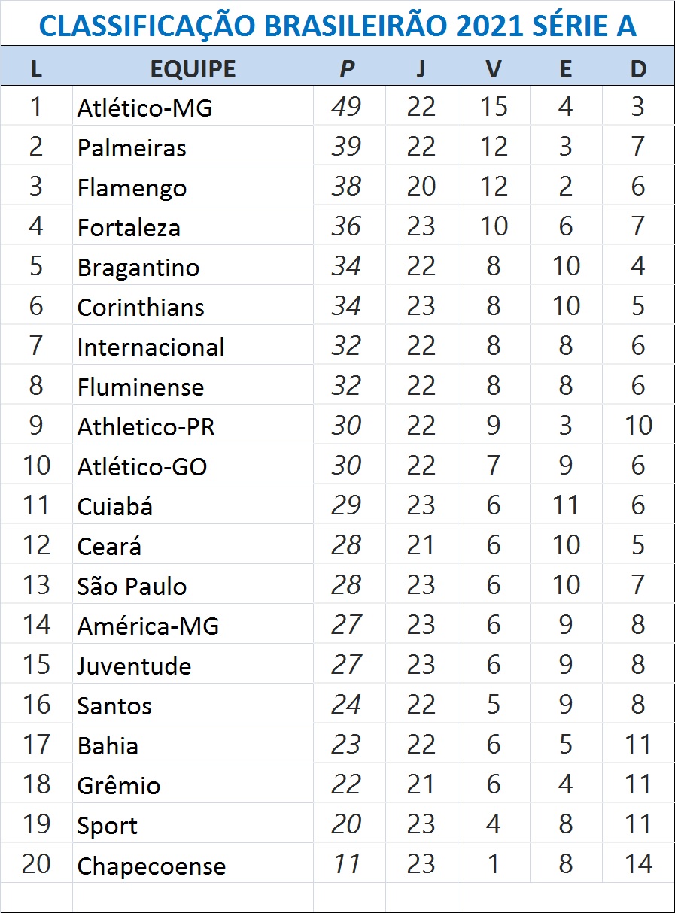Select the Corinthians team name cell
This screenshot has height=913, width=675.
[x=141, y=308]
